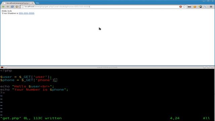215x121 pixels.
Task: Click the round button beside terminal menu icon
Action: pyautogui.click(x=6, y=67)
